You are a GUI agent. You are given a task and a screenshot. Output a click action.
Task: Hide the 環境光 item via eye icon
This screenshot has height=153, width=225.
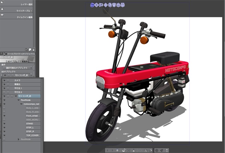[x=4, y=85]
